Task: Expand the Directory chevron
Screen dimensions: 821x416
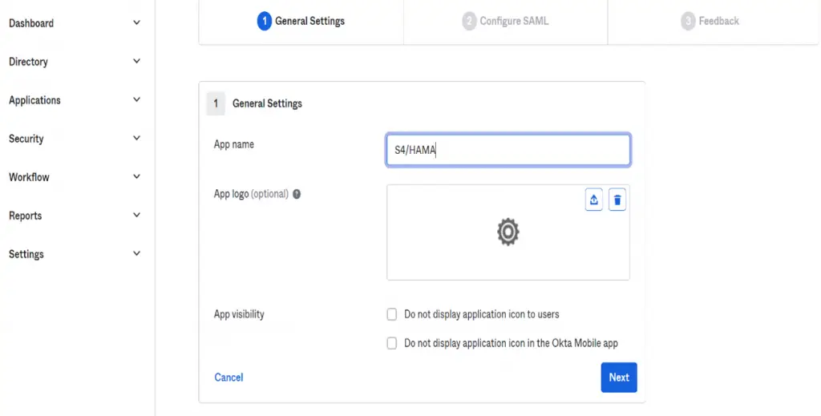Action: 136,61
